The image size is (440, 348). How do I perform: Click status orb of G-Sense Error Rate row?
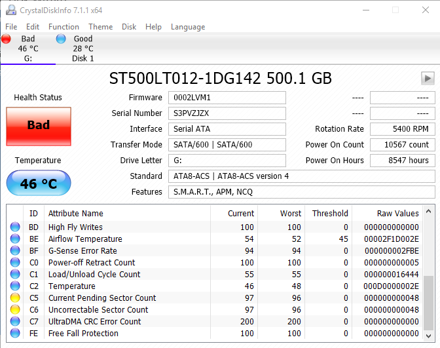point(15,250)
